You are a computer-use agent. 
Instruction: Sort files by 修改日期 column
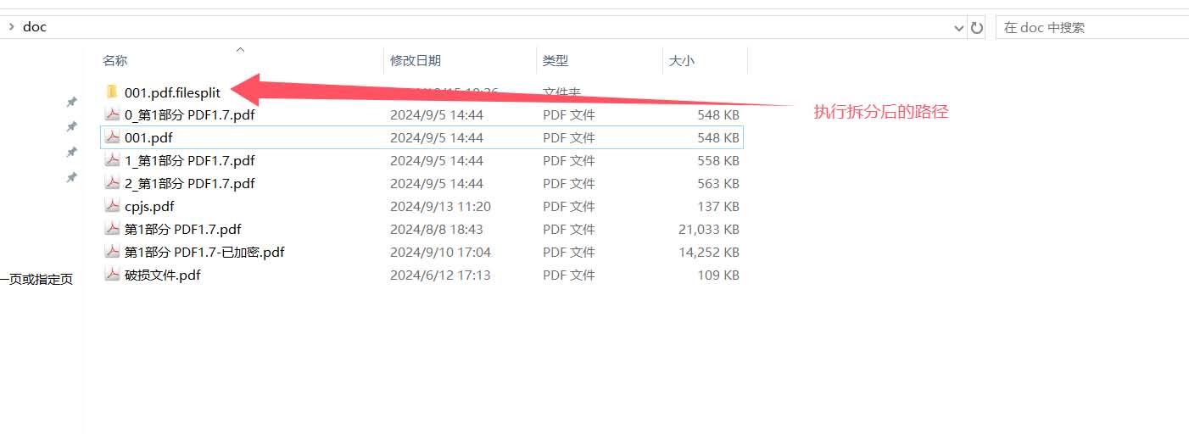pyautogui.click(x=416, y=60)
